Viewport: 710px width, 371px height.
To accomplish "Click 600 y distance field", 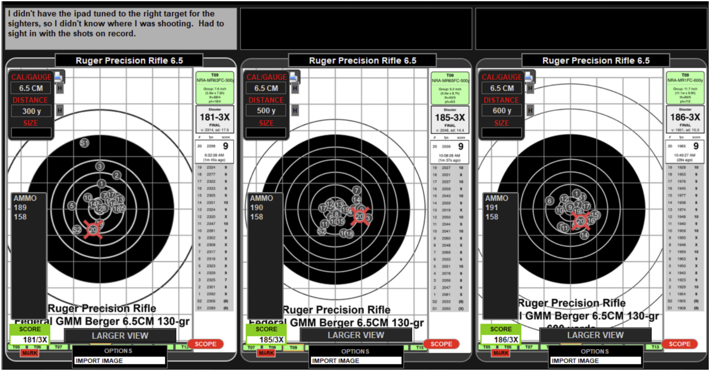I will [502, 111].
